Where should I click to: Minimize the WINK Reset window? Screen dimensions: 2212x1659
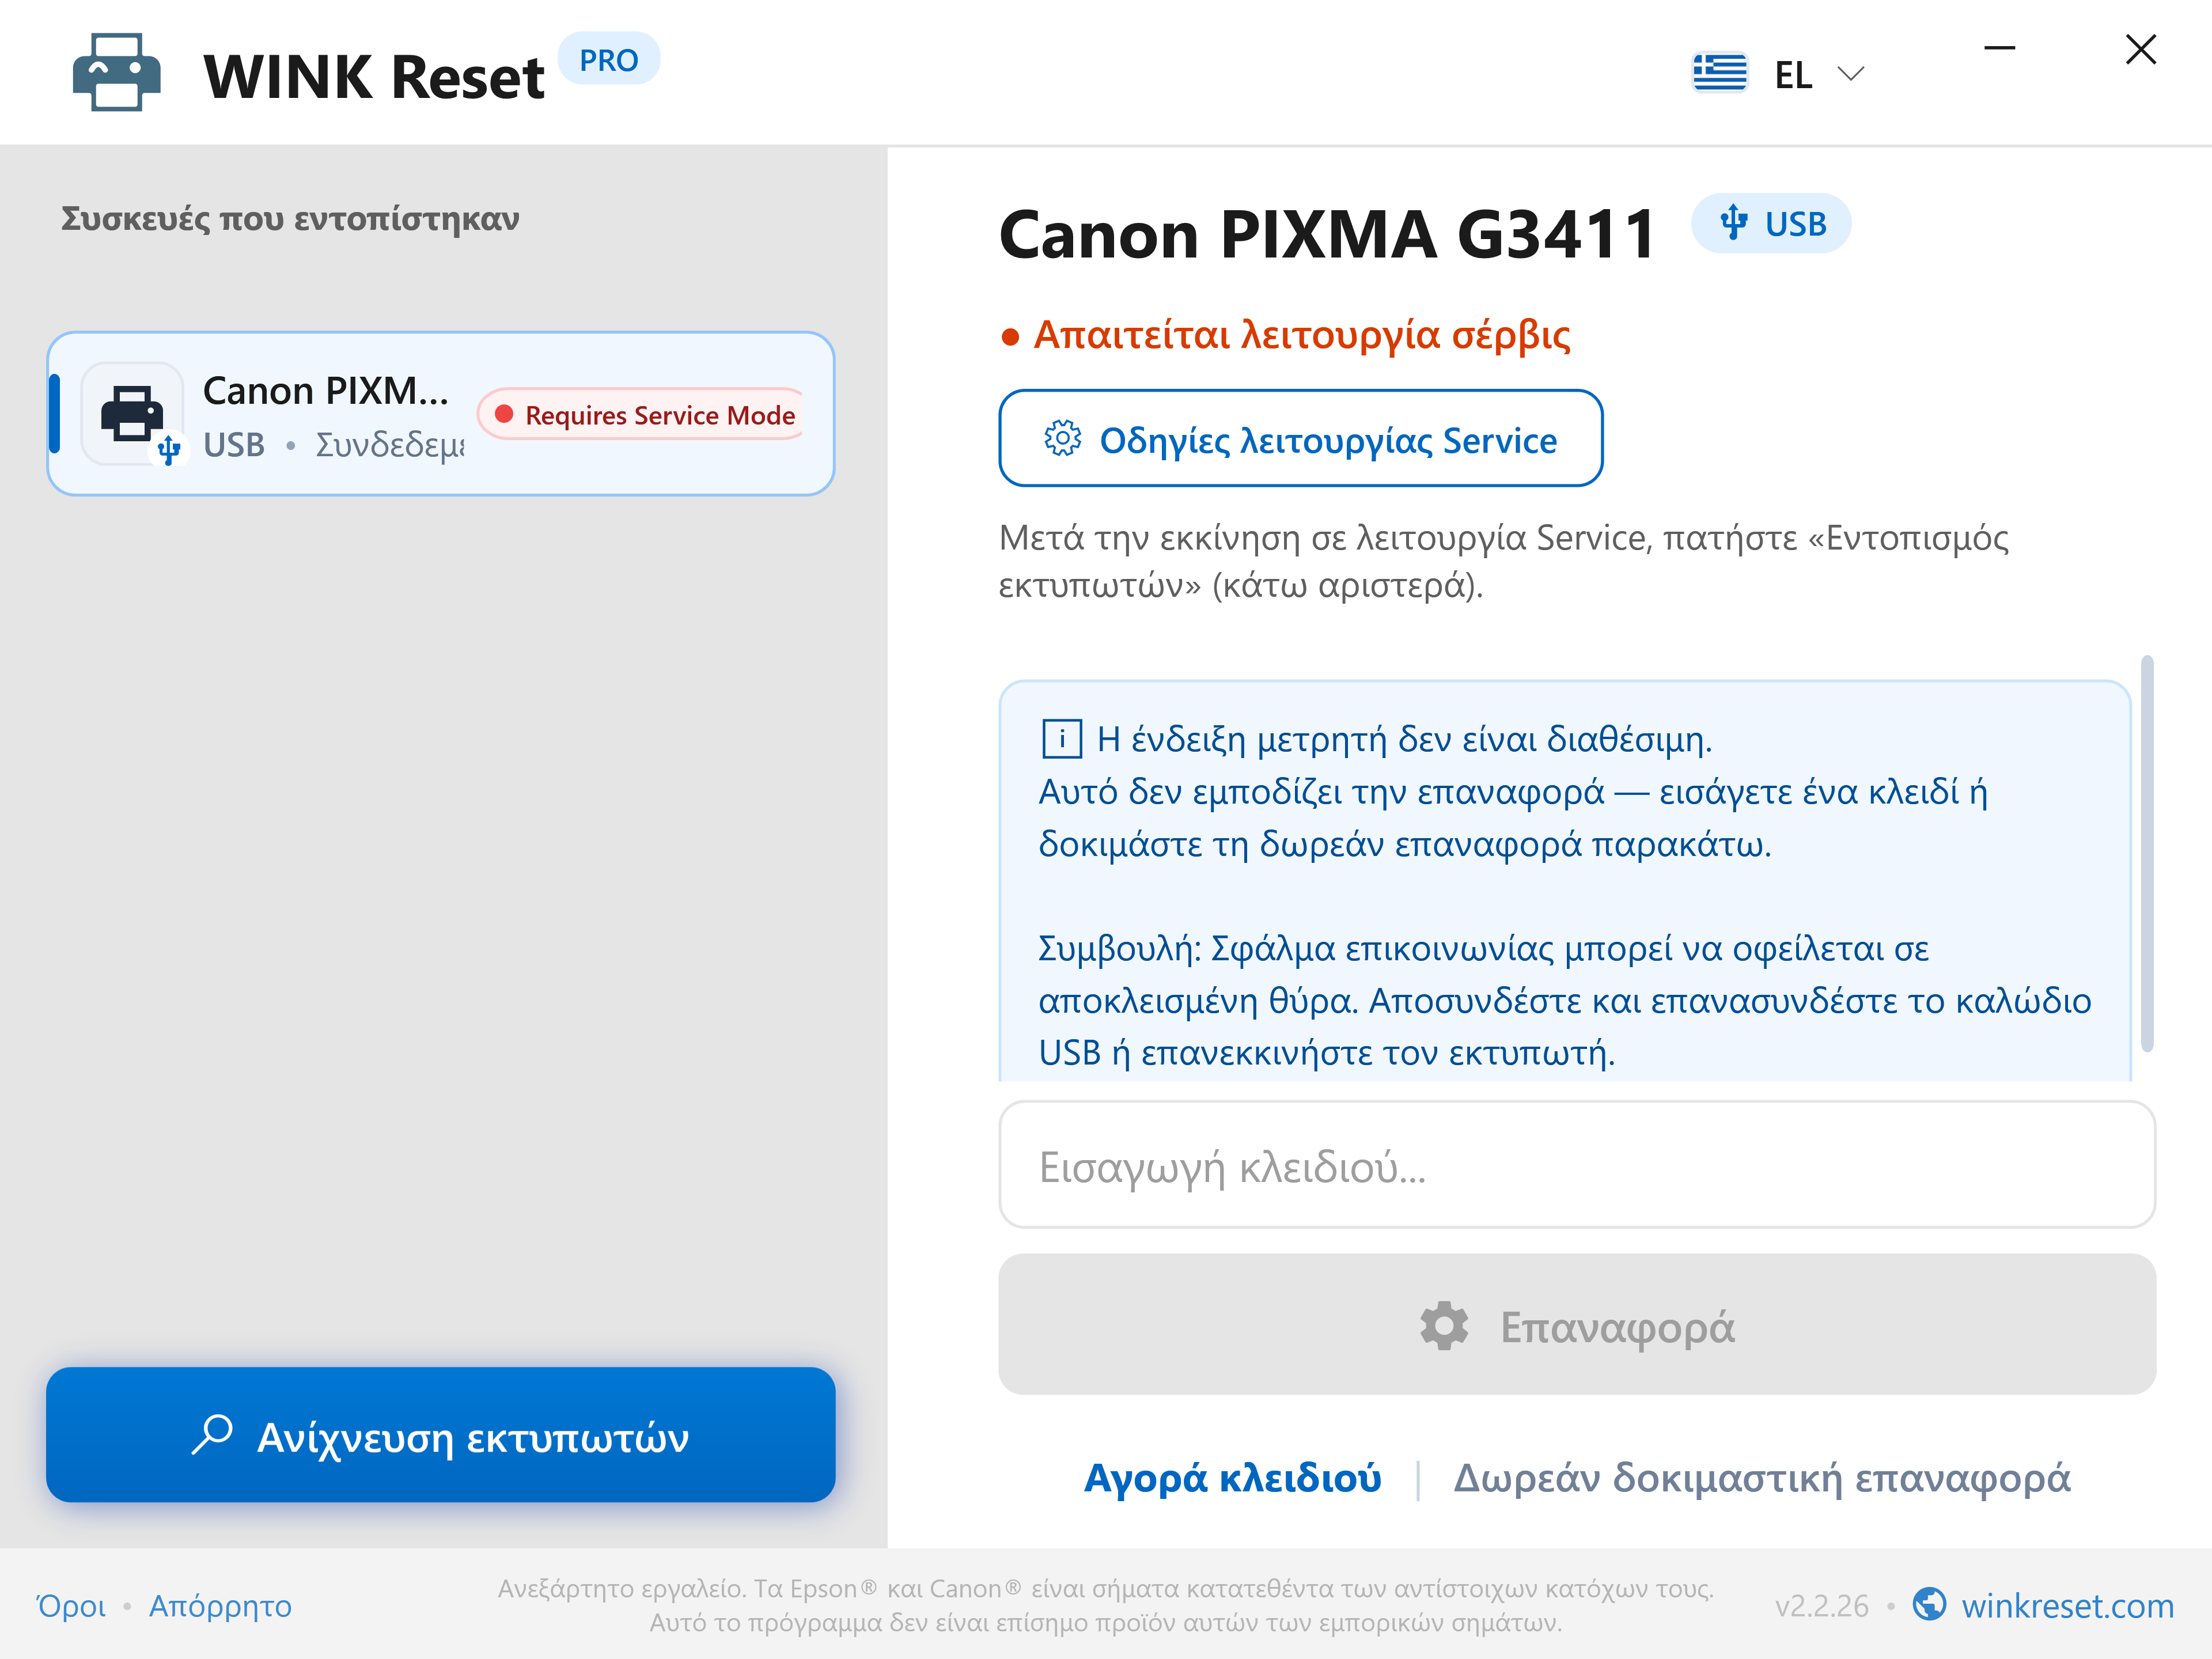(x=1999, y=48)
